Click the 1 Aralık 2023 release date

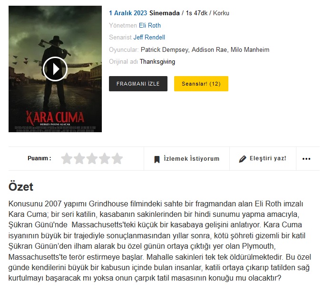128,13
